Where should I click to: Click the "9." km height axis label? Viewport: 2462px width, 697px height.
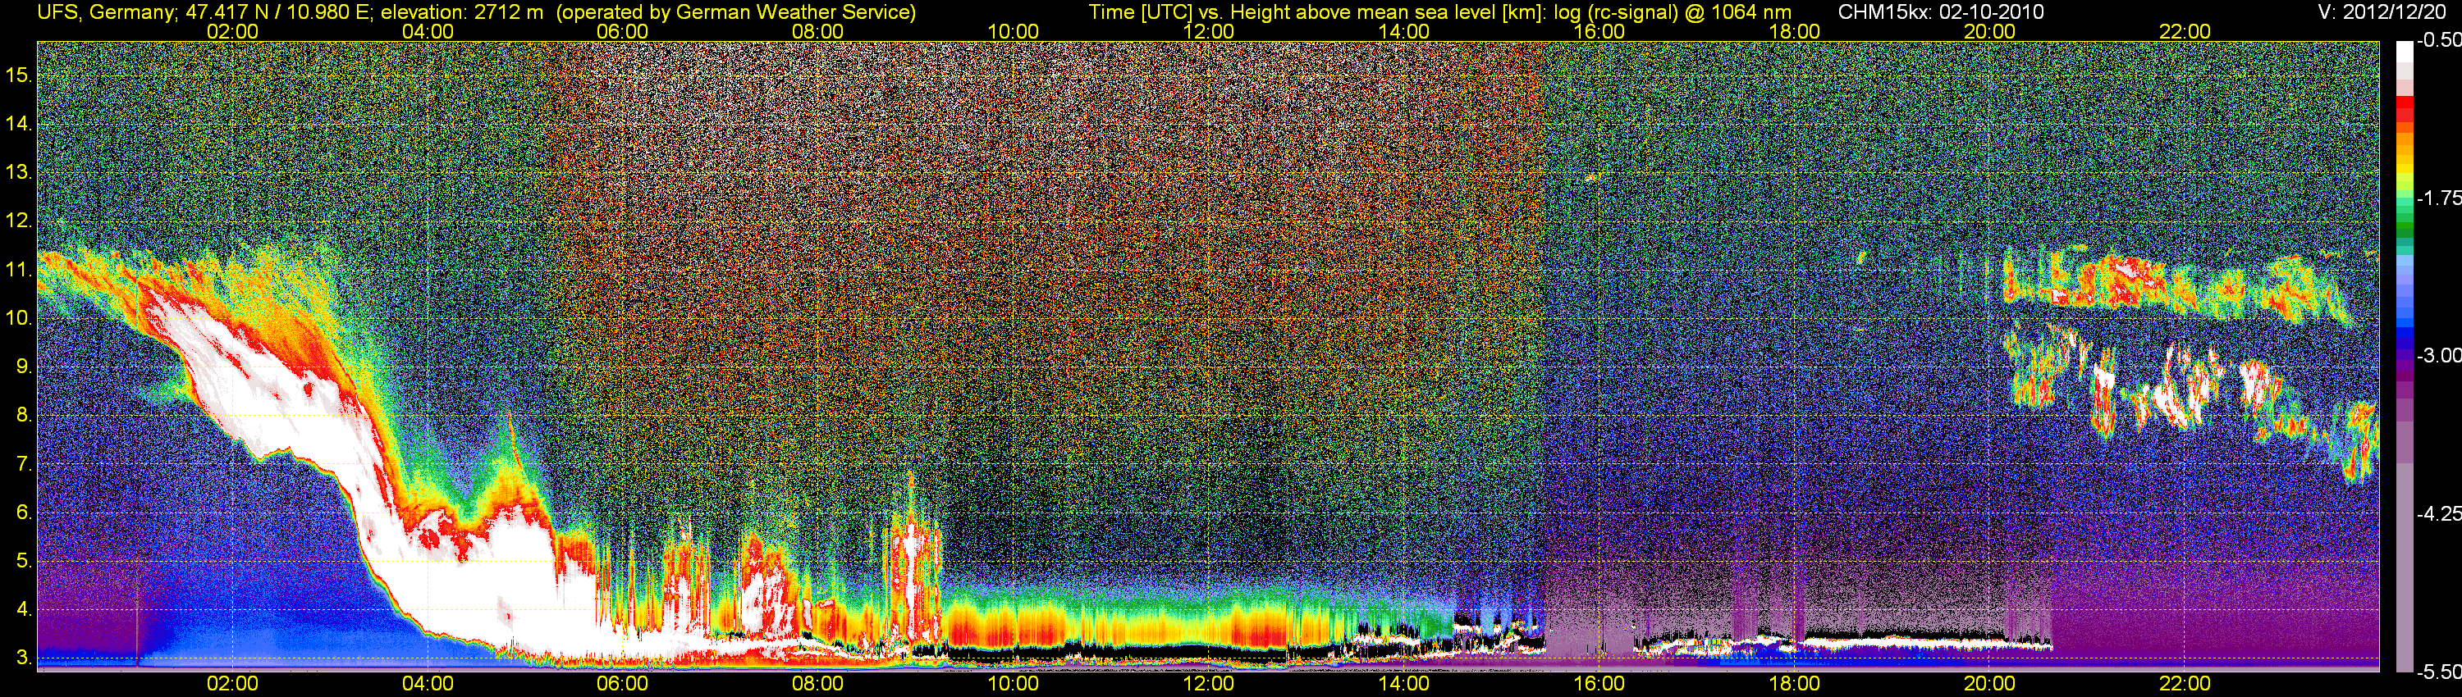[x=24, y=367]
